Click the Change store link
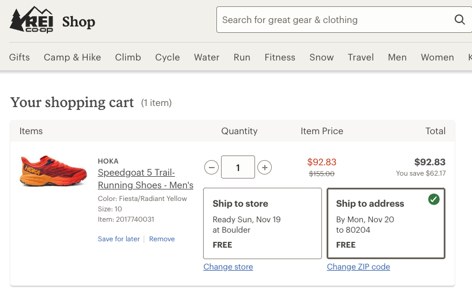472x296 pixels. (x=228, y=267)
